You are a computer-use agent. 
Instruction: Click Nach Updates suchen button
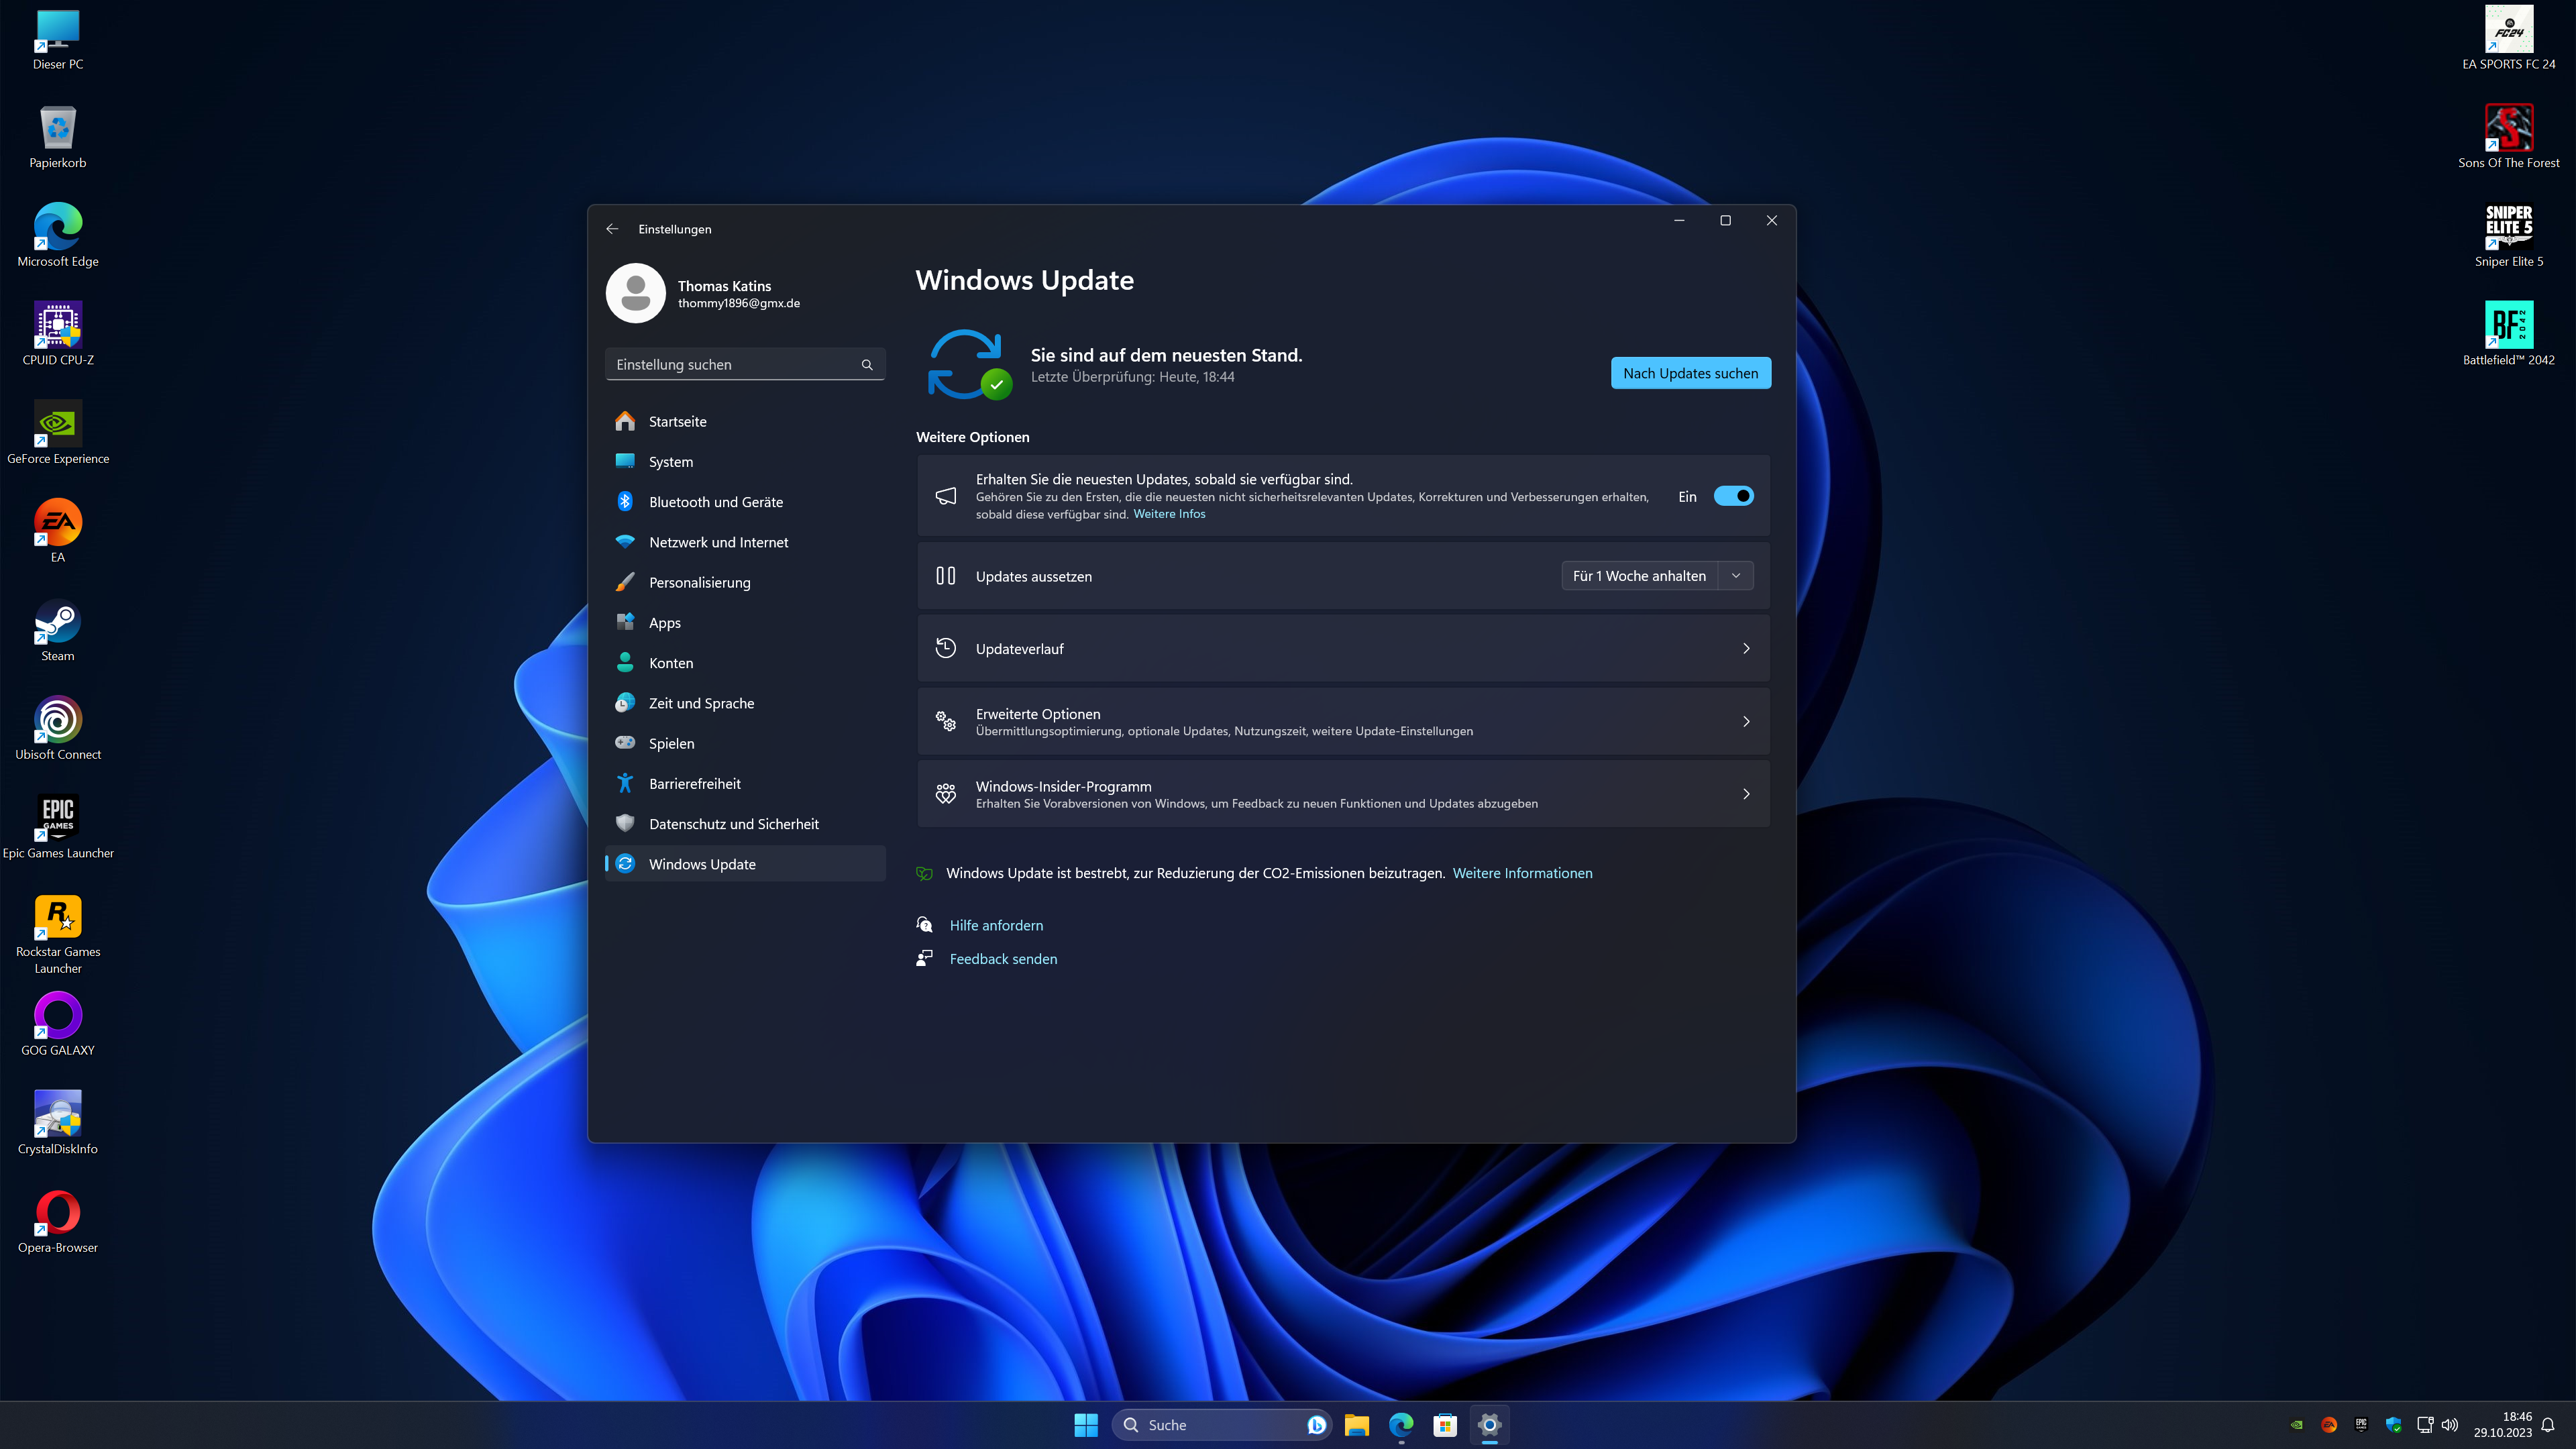click(1690, 373)
